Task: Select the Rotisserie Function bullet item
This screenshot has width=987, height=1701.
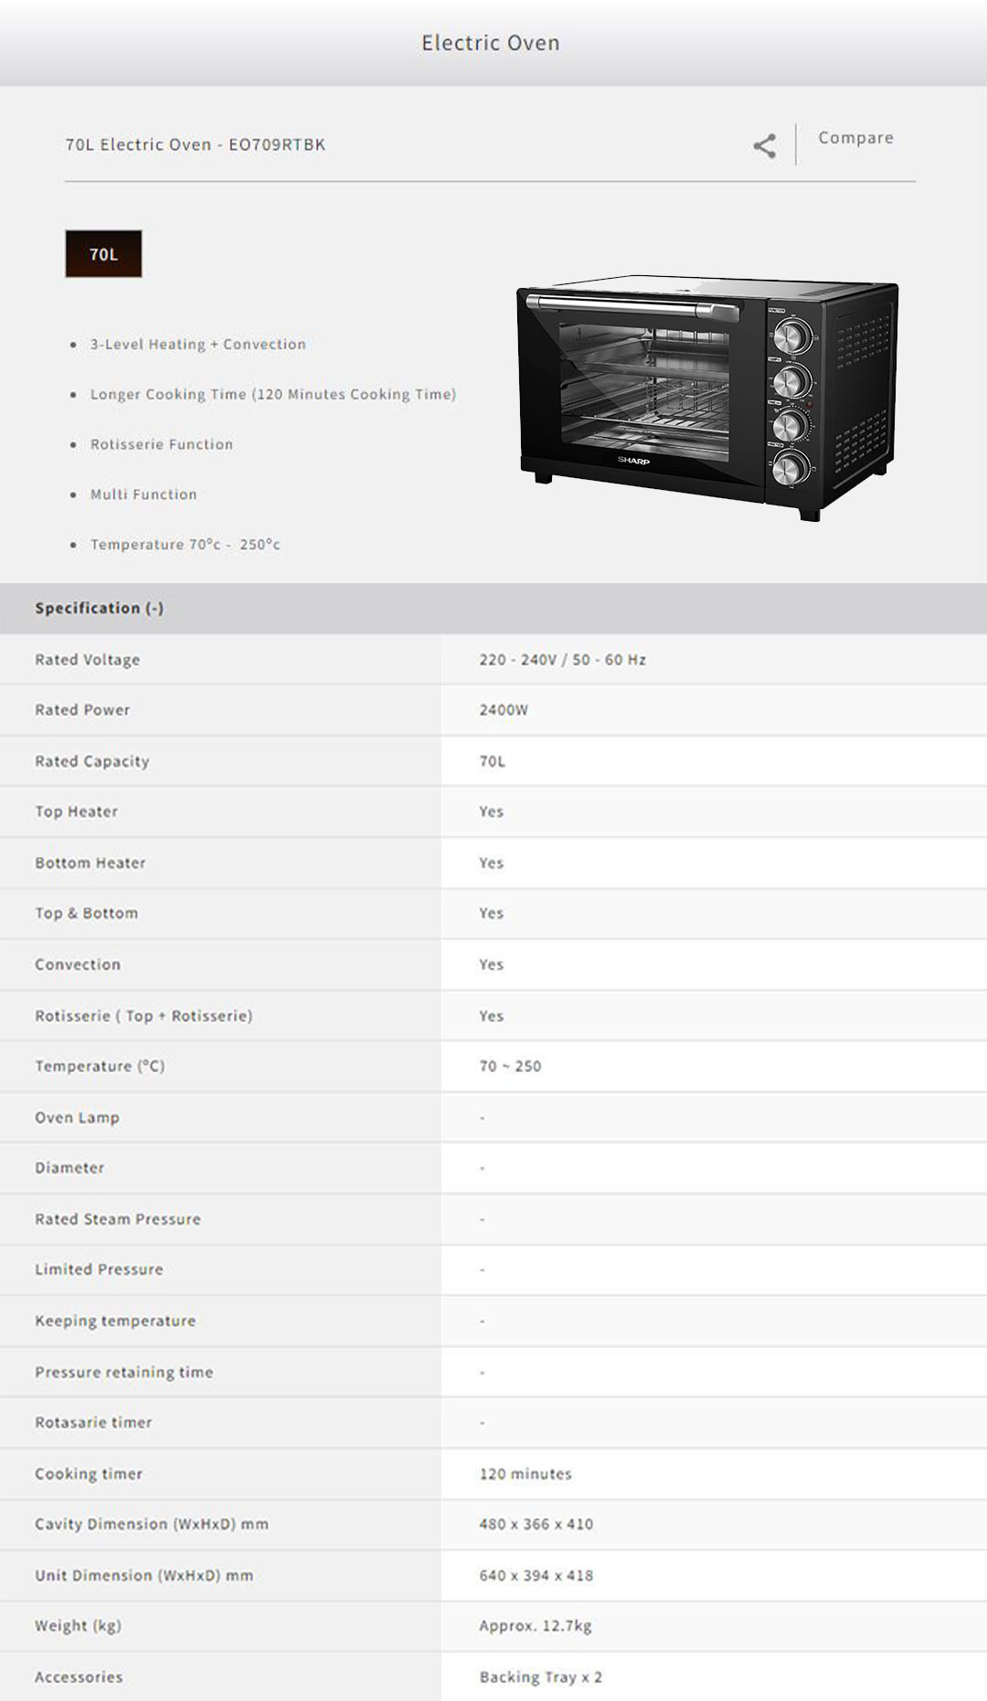Action: [x=161, y=445]
